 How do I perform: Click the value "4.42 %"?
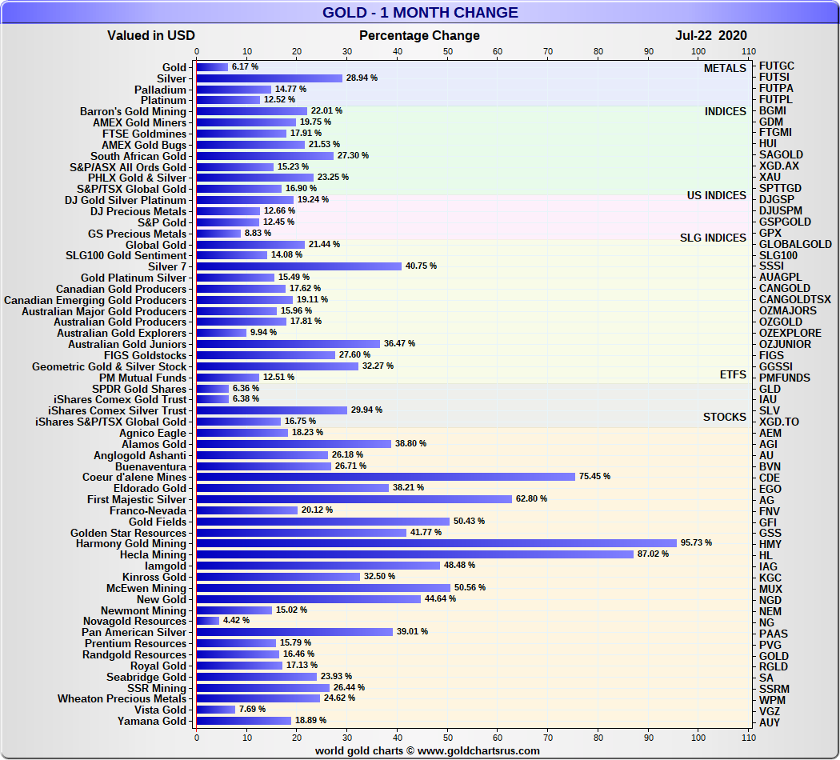pyautogui.click(x=236, y=620)
